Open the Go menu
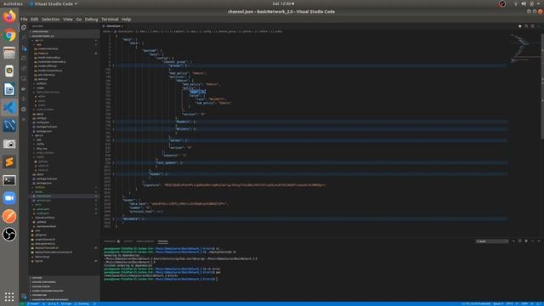 [79, 20]
